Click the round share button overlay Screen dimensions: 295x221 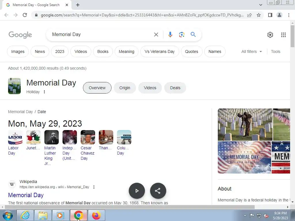click(158, 191)
